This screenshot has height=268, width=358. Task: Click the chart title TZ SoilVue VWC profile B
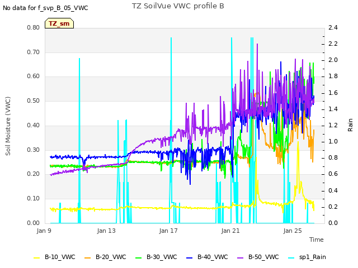(178, 6)
